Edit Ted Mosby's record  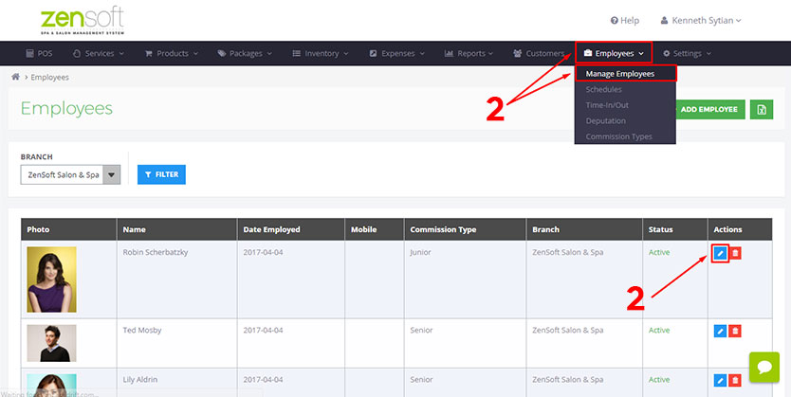tap(721, 331)
